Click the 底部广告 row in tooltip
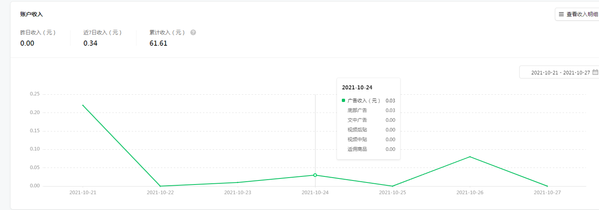Image resolution: width=599 pixels, height=210 pixels. point(368,110)
